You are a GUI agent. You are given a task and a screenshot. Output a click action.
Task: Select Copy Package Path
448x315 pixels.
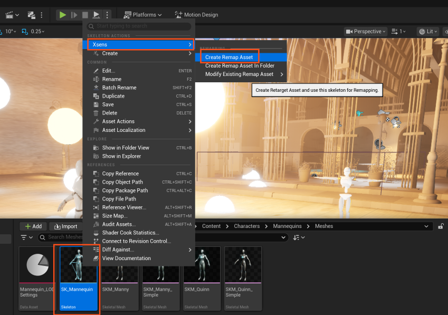coord(139,190)
